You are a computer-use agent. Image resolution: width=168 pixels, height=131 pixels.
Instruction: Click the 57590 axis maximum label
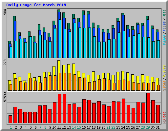[5, 97]
